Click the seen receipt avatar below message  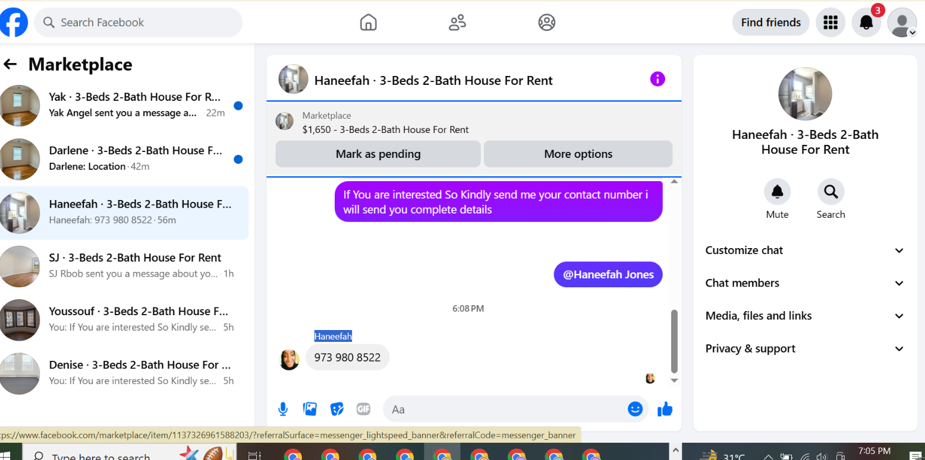click(x=650, y=378)
